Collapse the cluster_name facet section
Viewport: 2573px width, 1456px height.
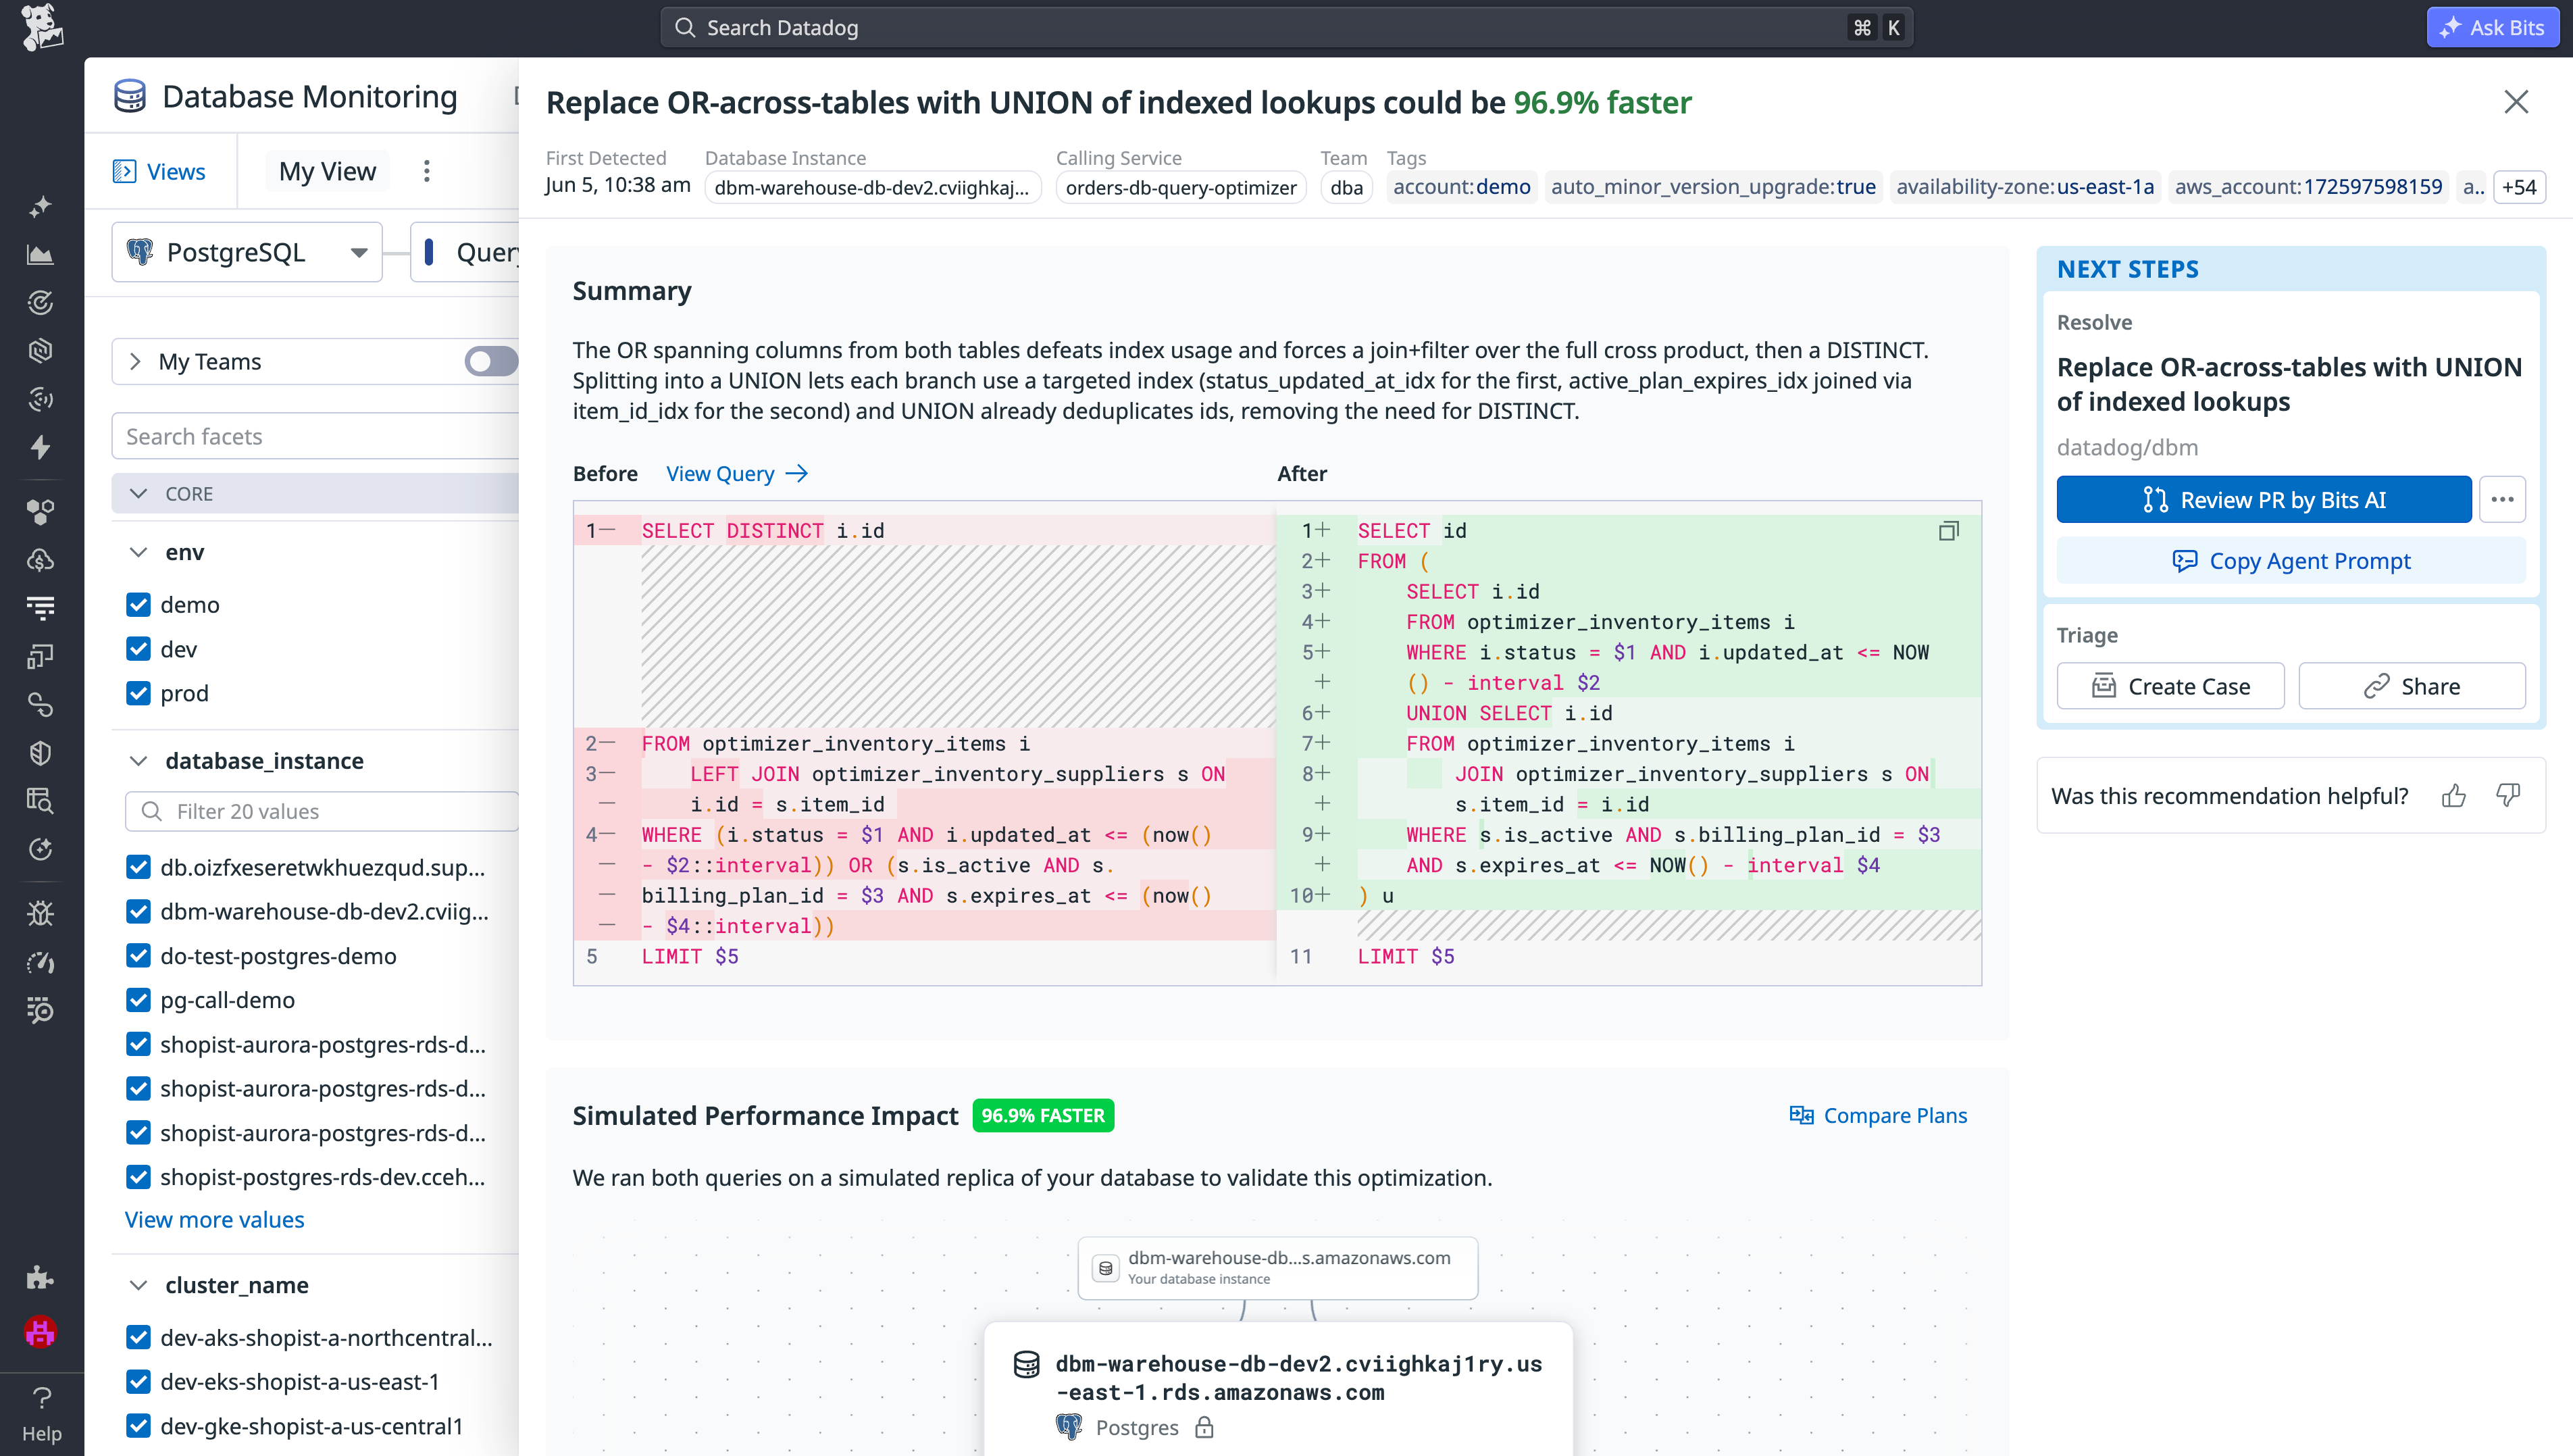pos(139,1285)
